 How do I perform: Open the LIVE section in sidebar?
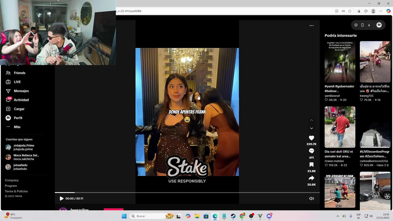pyautogui.click(x=17, y=82)
